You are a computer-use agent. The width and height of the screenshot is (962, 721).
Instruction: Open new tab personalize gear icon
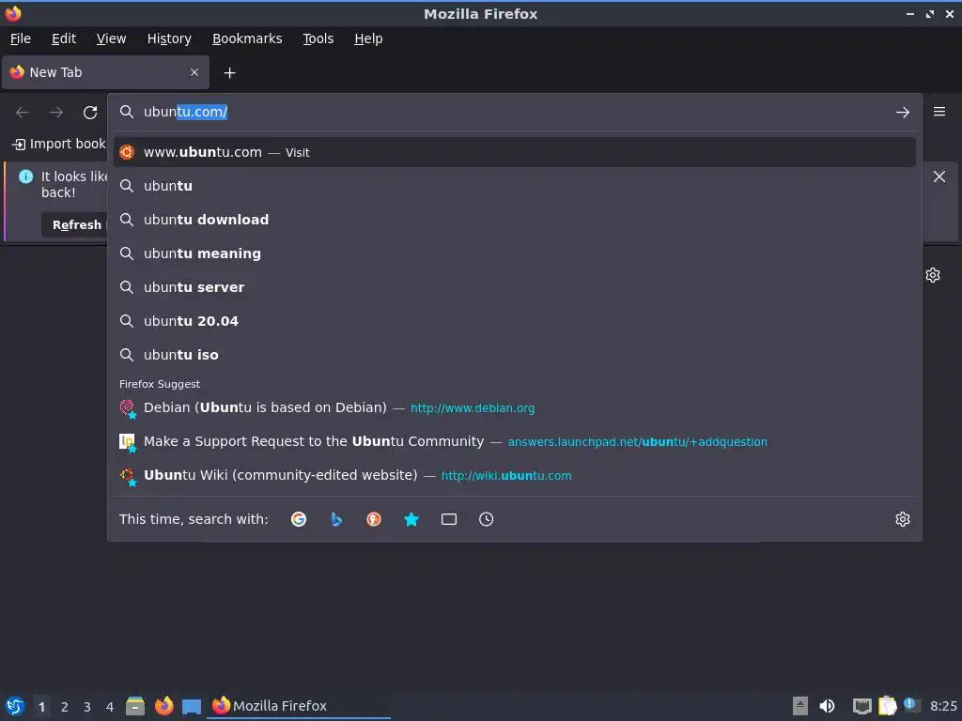coord(933,275)
